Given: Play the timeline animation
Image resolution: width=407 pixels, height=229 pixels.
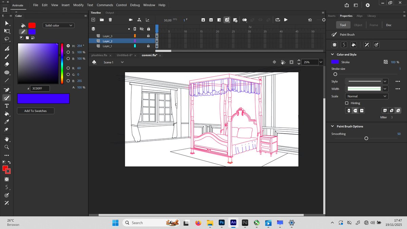Looking at the screenshot, I should (x=286, y=20).
